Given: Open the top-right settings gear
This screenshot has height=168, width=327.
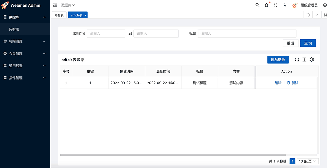Looking at the screenshot, I should point(325,5).
